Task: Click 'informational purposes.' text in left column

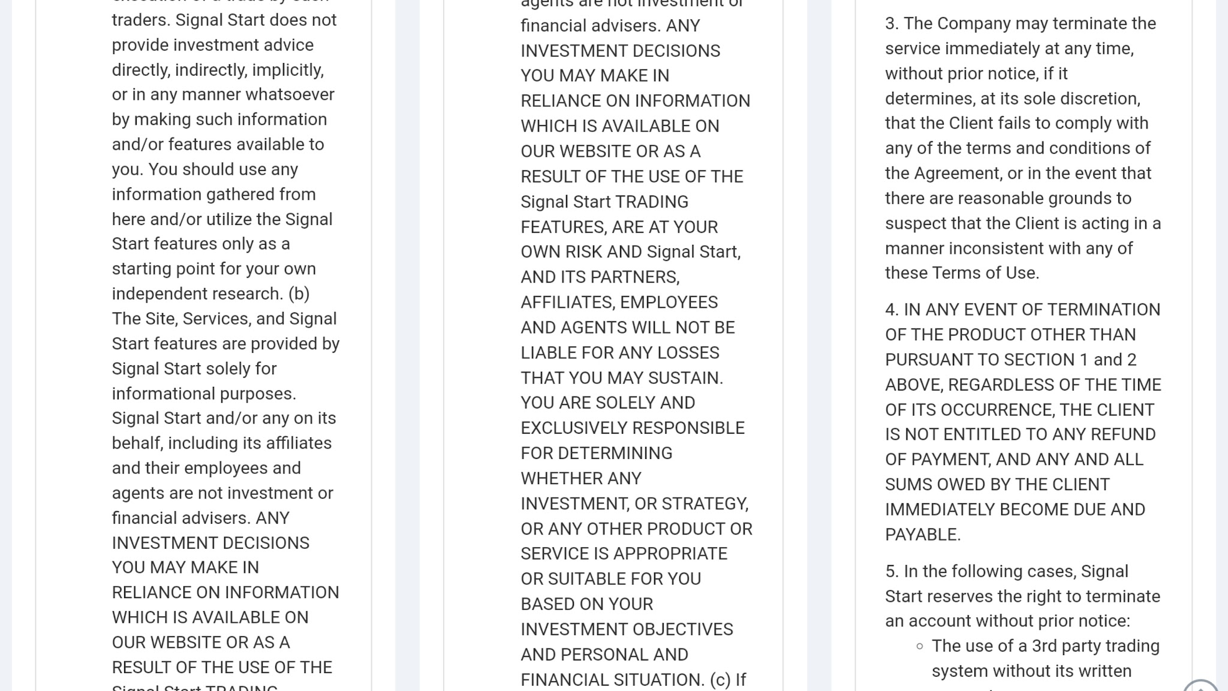Action: coord(204,393)
